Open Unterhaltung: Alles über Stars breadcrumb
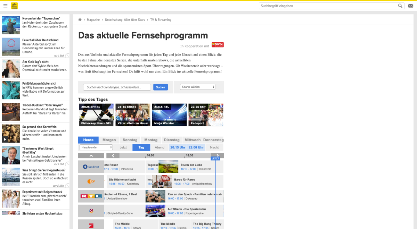The height and width of the screenshot is (229, 417). click(x=125, y=20)
